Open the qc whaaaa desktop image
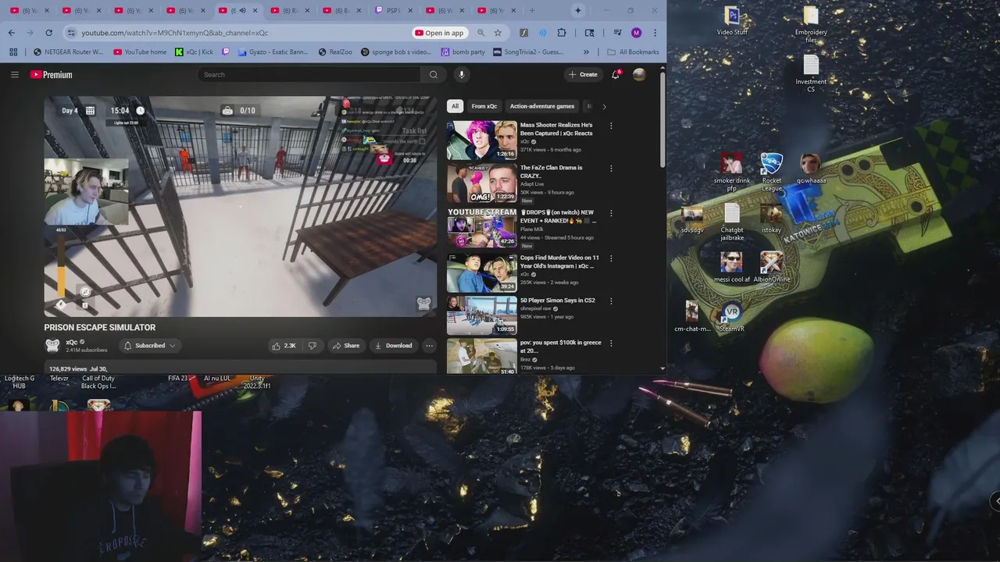 tap(811, 169)
